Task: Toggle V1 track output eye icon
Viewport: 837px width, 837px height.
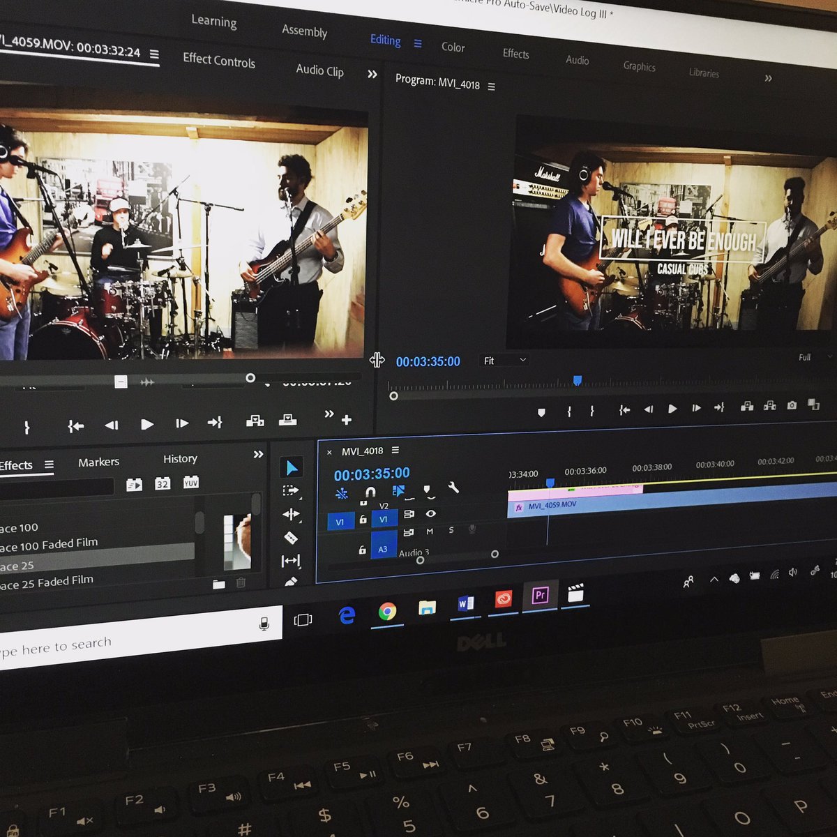Action: pyautogui.click(x=431, y=513)
